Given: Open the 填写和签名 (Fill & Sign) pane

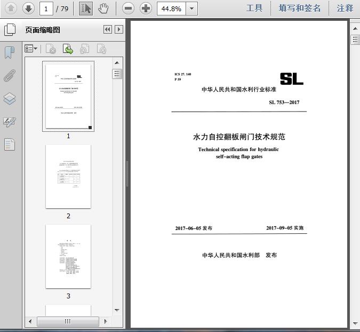Looking at the screenshot, I should coord(300,8).
